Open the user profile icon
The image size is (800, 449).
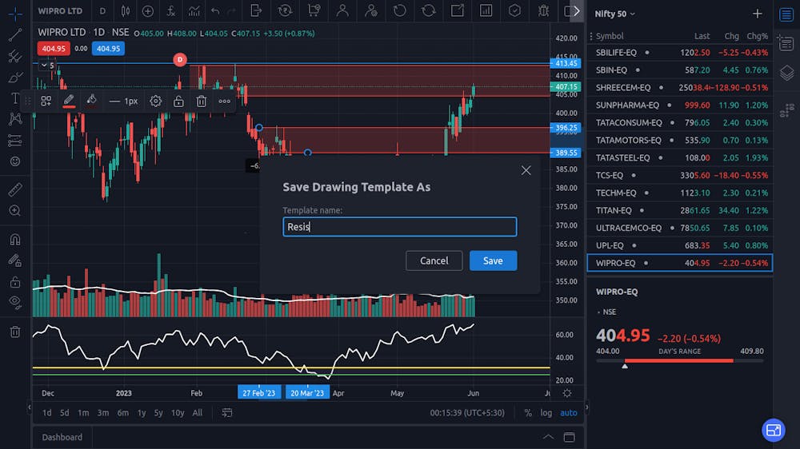point(342,10)
